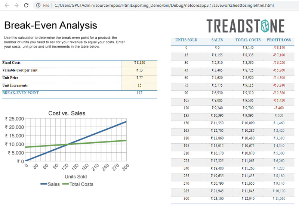Click the site info icon beside File

coord(38,5)
